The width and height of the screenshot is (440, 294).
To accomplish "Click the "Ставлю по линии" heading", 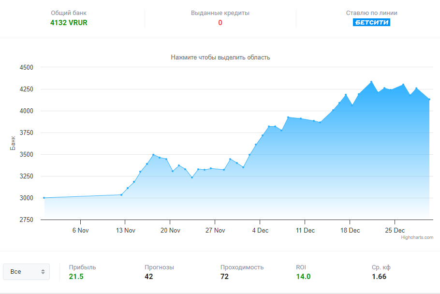I will click(371, 13).
